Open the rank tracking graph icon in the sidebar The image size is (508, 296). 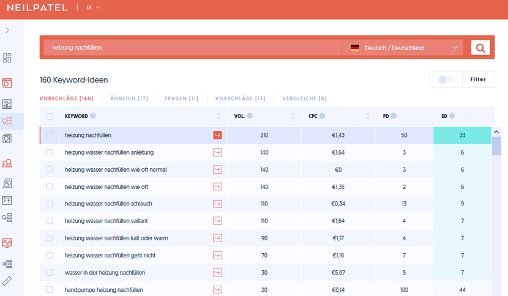pyautogui.click(x=7, y=243)
